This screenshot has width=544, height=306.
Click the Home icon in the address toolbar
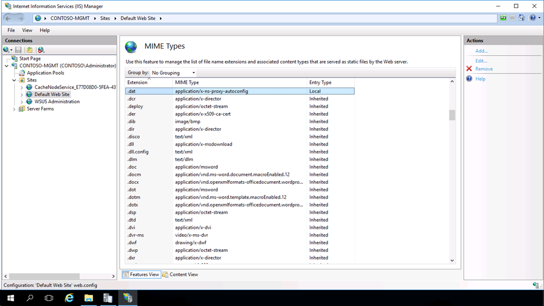point(522,18)
